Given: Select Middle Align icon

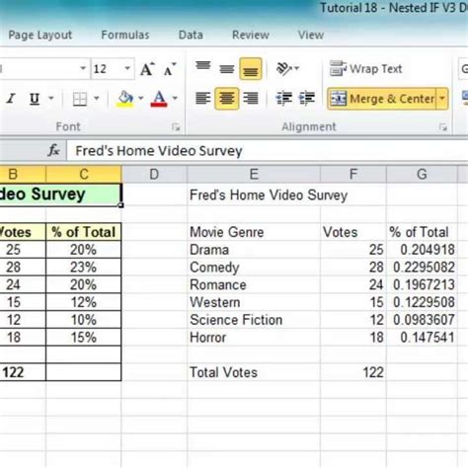Looking at the screenshot, I should click(227, 69).
